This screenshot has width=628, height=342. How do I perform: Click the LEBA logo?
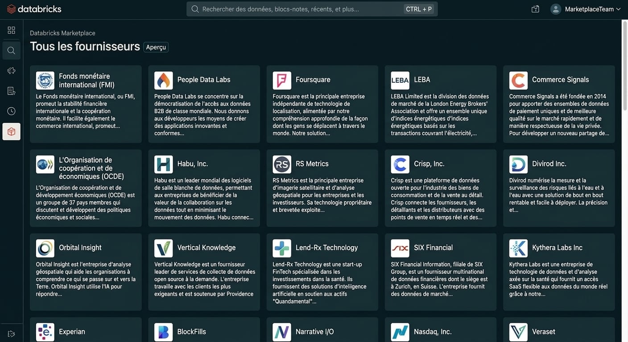point(400,81)
